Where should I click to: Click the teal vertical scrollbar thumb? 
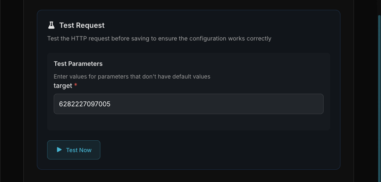pyautogui.click(x=379, y=98)
